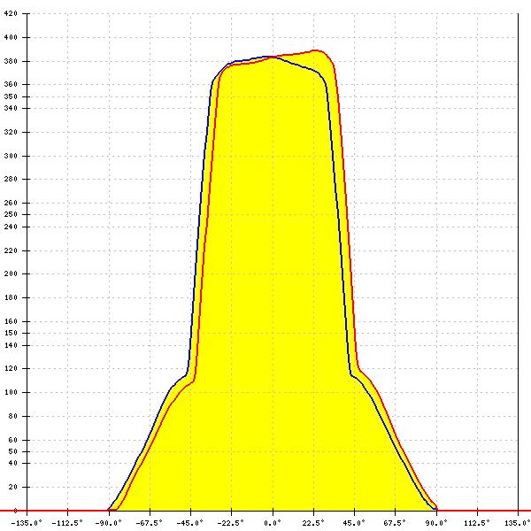Click the y-axis value "380"

[x=10, y=62]
